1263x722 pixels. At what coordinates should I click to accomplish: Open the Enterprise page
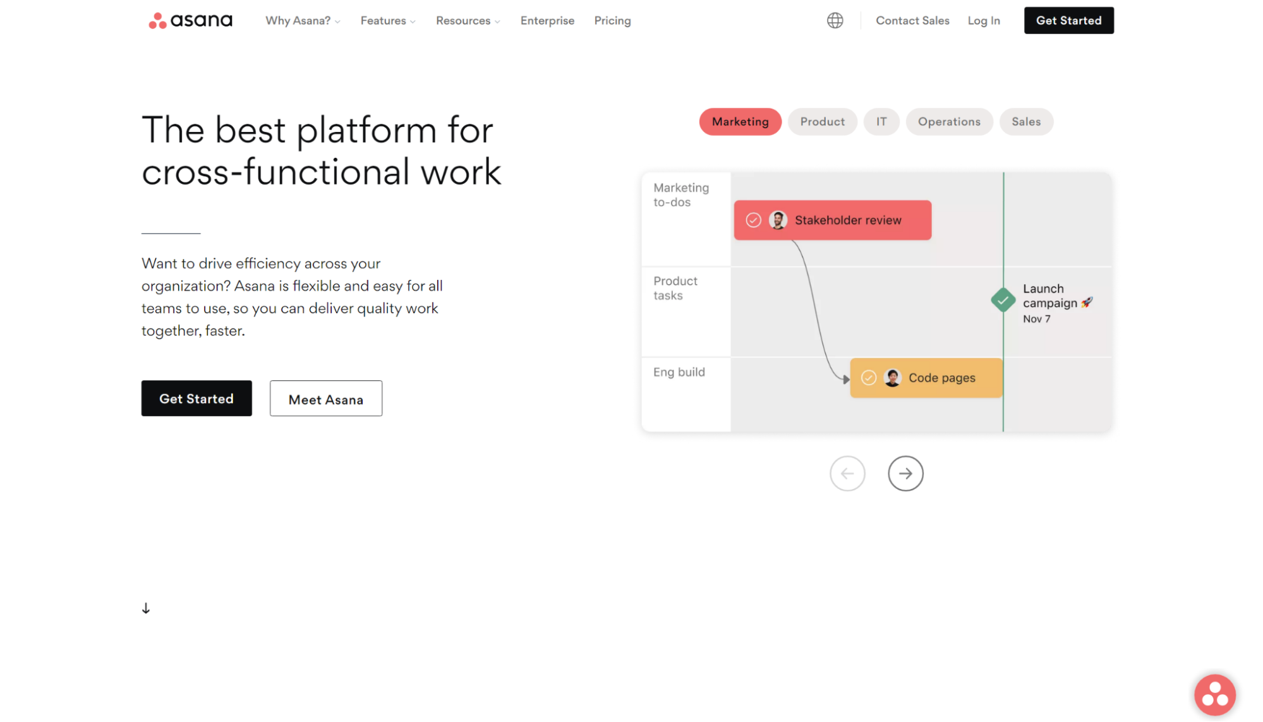coord(547,21)
